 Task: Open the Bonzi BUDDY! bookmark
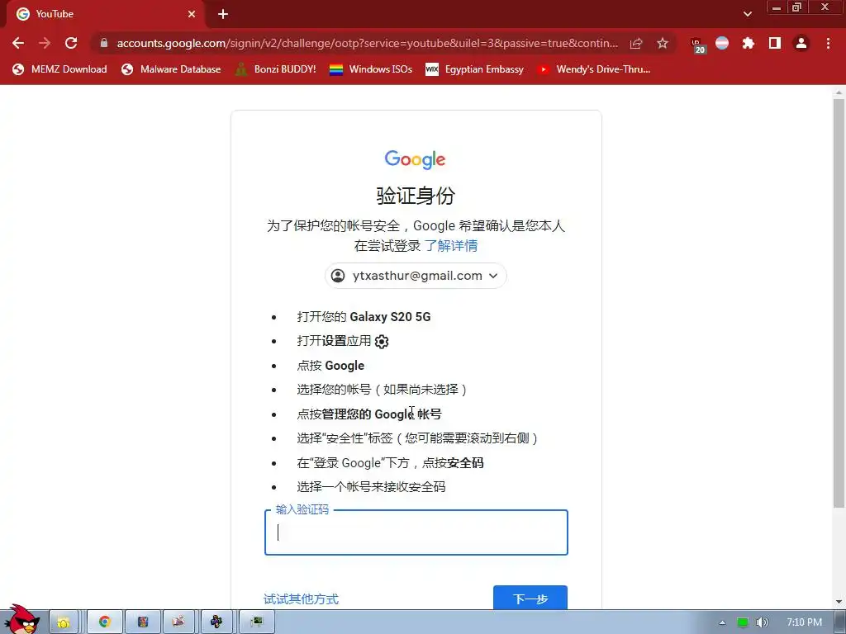coord(276,69)
